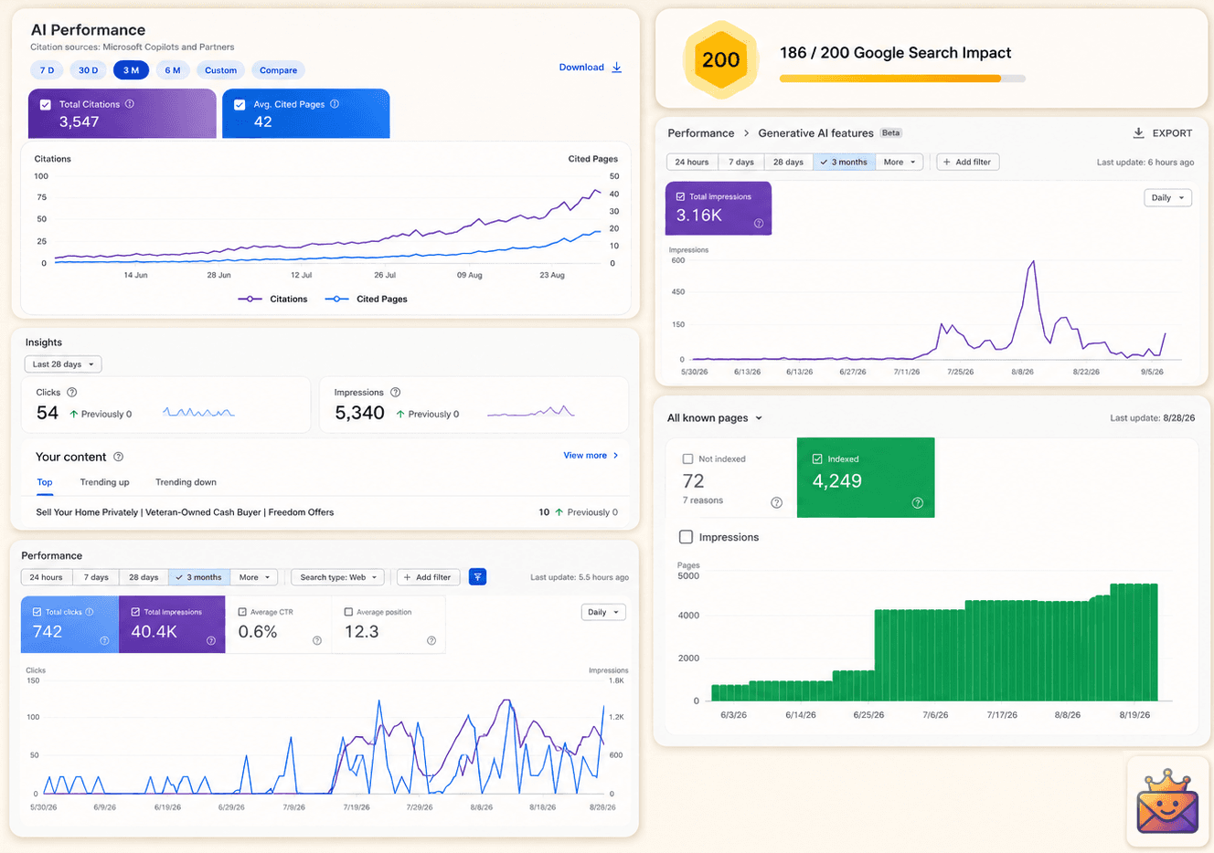Enable the Average CTR checkbox

[x=242, y=612]
